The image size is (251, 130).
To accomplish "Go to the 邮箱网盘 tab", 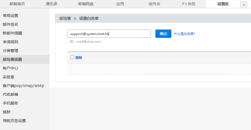I will pyautogui.click(x=86, y=4).
